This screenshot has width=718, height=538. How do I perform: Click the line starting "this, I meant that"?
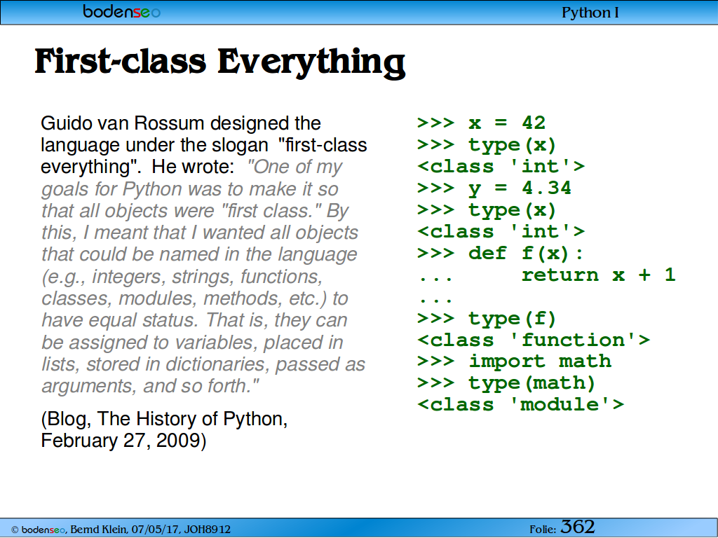pyautogui.click(x=200, y=233)
